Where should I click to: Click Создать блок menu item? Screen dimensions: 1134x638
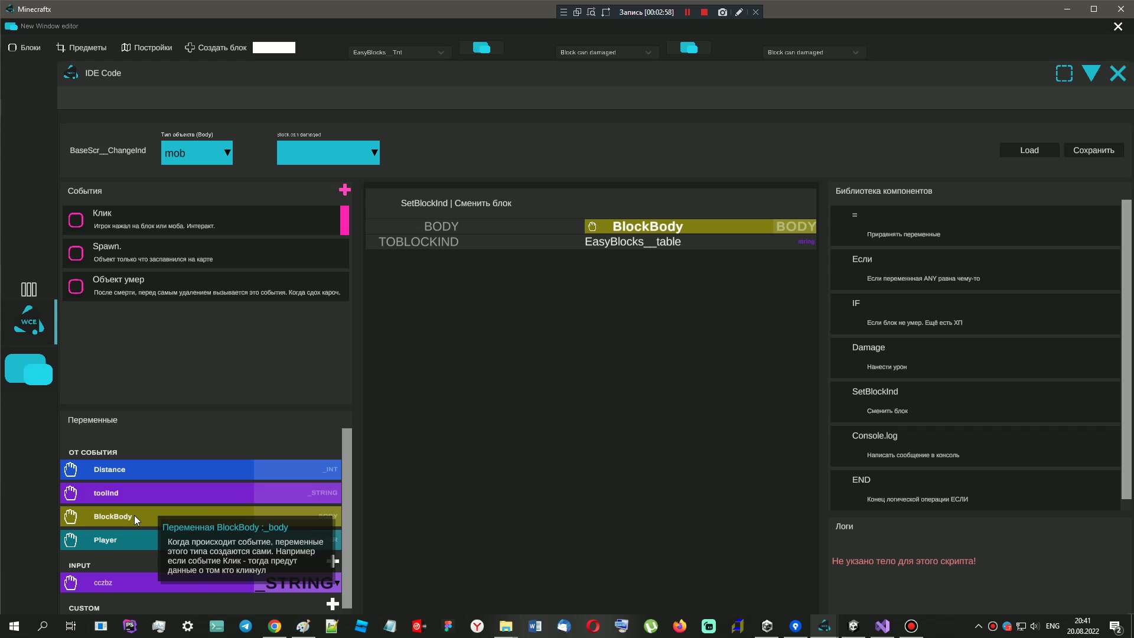click(216, 48)
